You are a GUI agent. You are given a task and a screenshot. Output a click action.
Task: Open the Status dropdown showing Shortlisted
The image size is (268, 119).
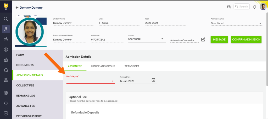point(162,39)
